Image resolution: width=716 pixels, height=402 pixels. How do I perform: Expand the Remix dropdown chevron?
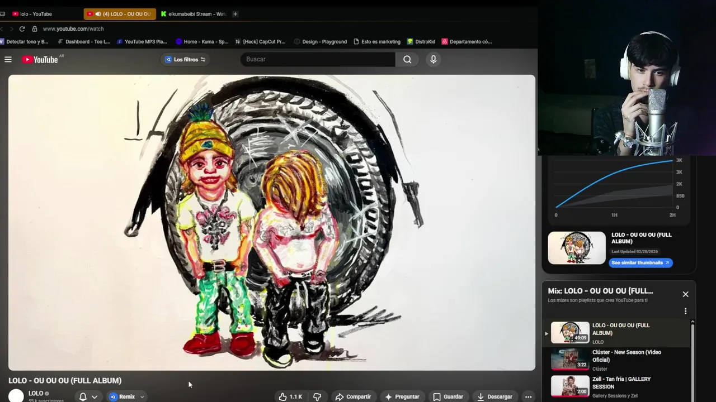142,397
